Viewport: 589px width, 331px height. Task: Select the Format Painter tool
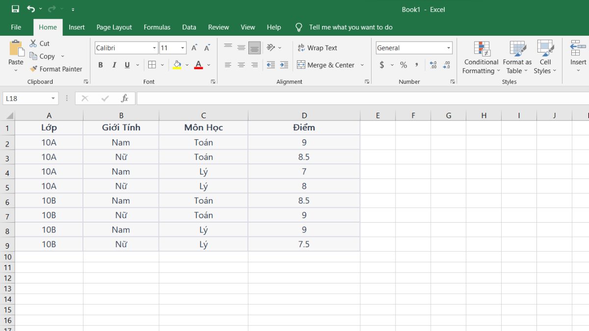[56, 69]
